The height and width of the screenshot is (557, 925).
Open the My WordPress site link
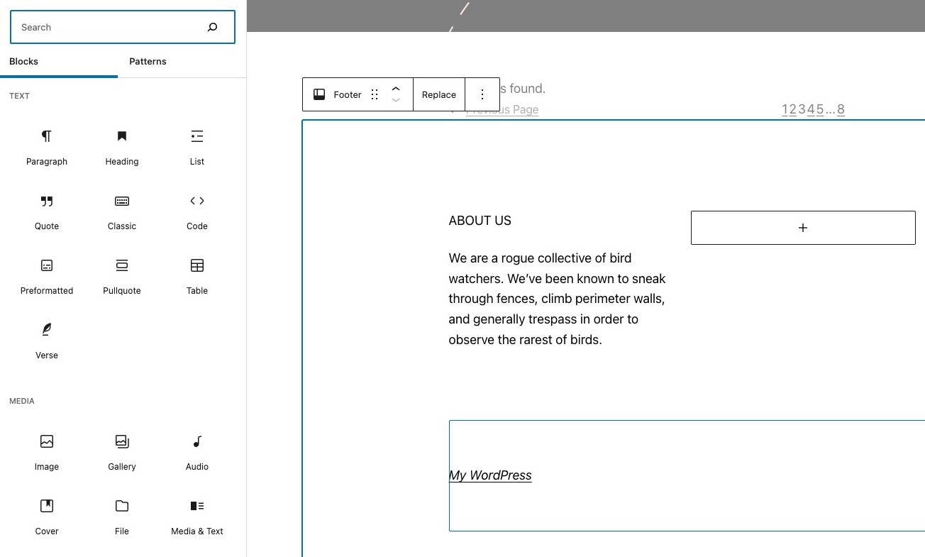tap(490, 475)
